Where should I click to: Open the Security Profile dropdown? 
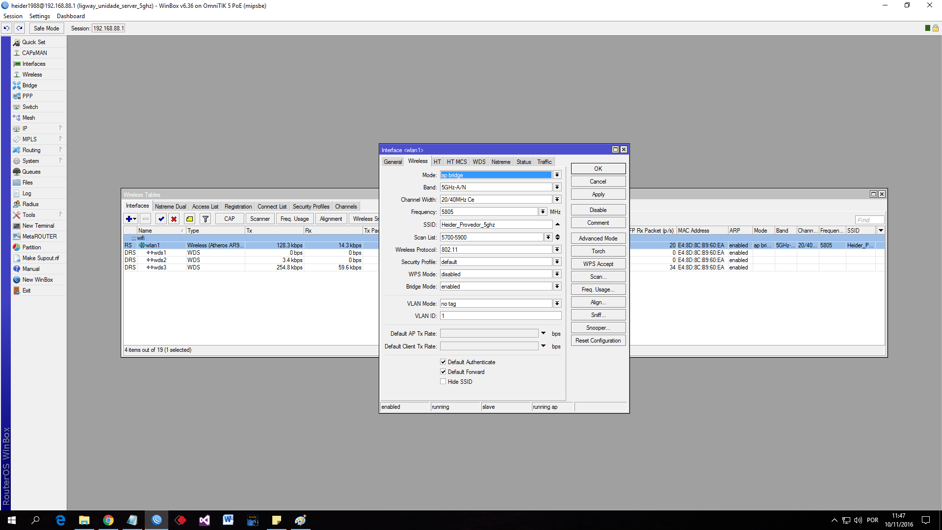pyautogui.click(x=557, y=262)
